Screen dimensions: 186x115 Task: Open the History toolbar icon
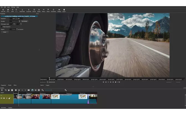(43, 10)
